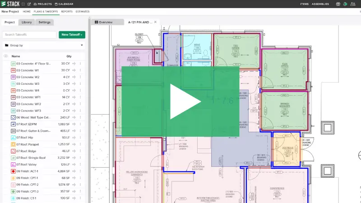Image resolution: width=361 pixels, height=203 pixels.
Task: Close the A-121 FIN AND plan tab
Action: pyautogui.click(x=156, y=22)
